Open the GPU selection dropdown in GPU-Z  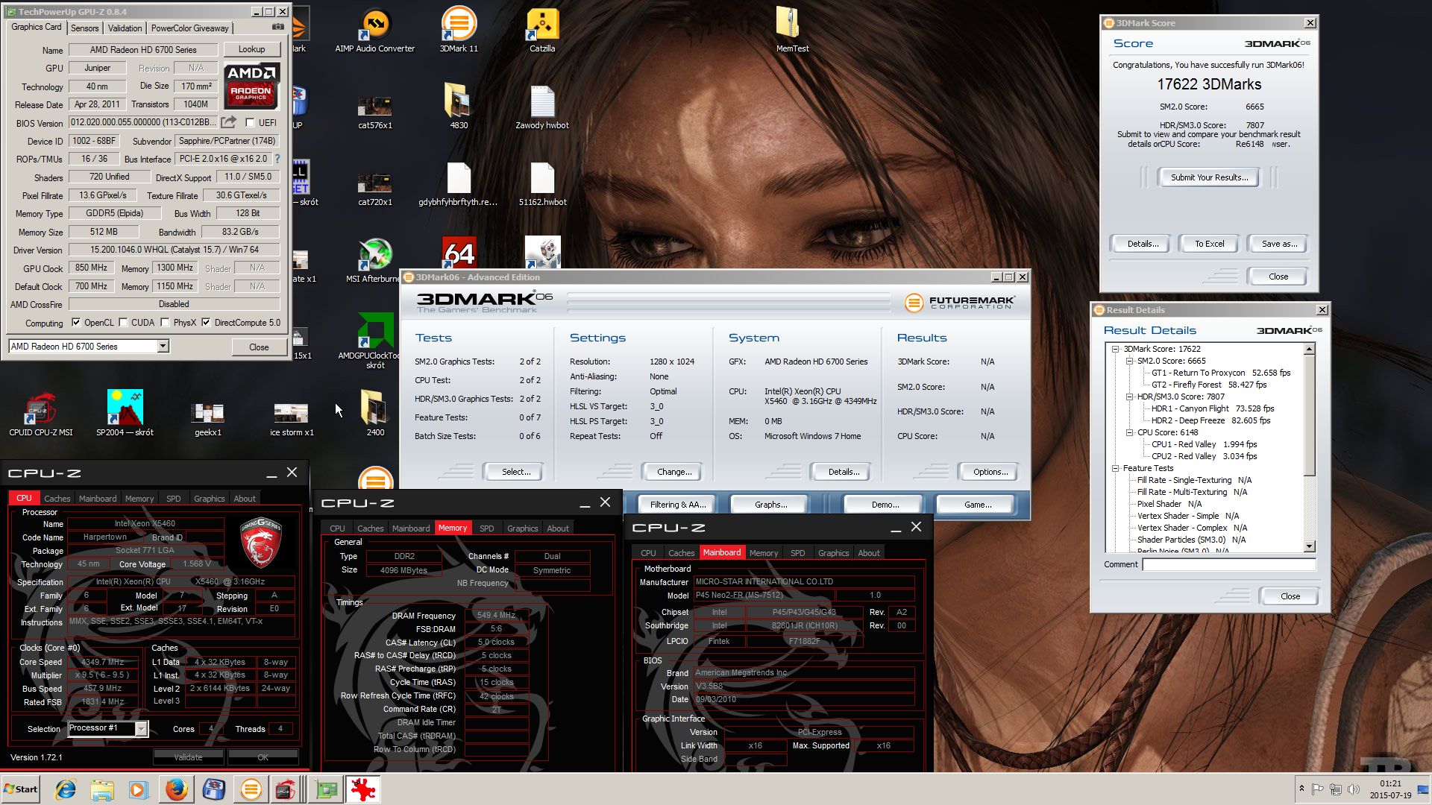163,347
